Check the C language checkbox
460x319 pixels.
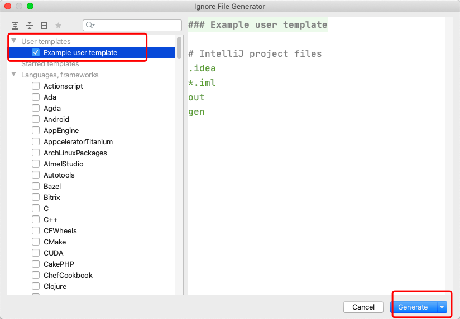[x=36, y=208]
